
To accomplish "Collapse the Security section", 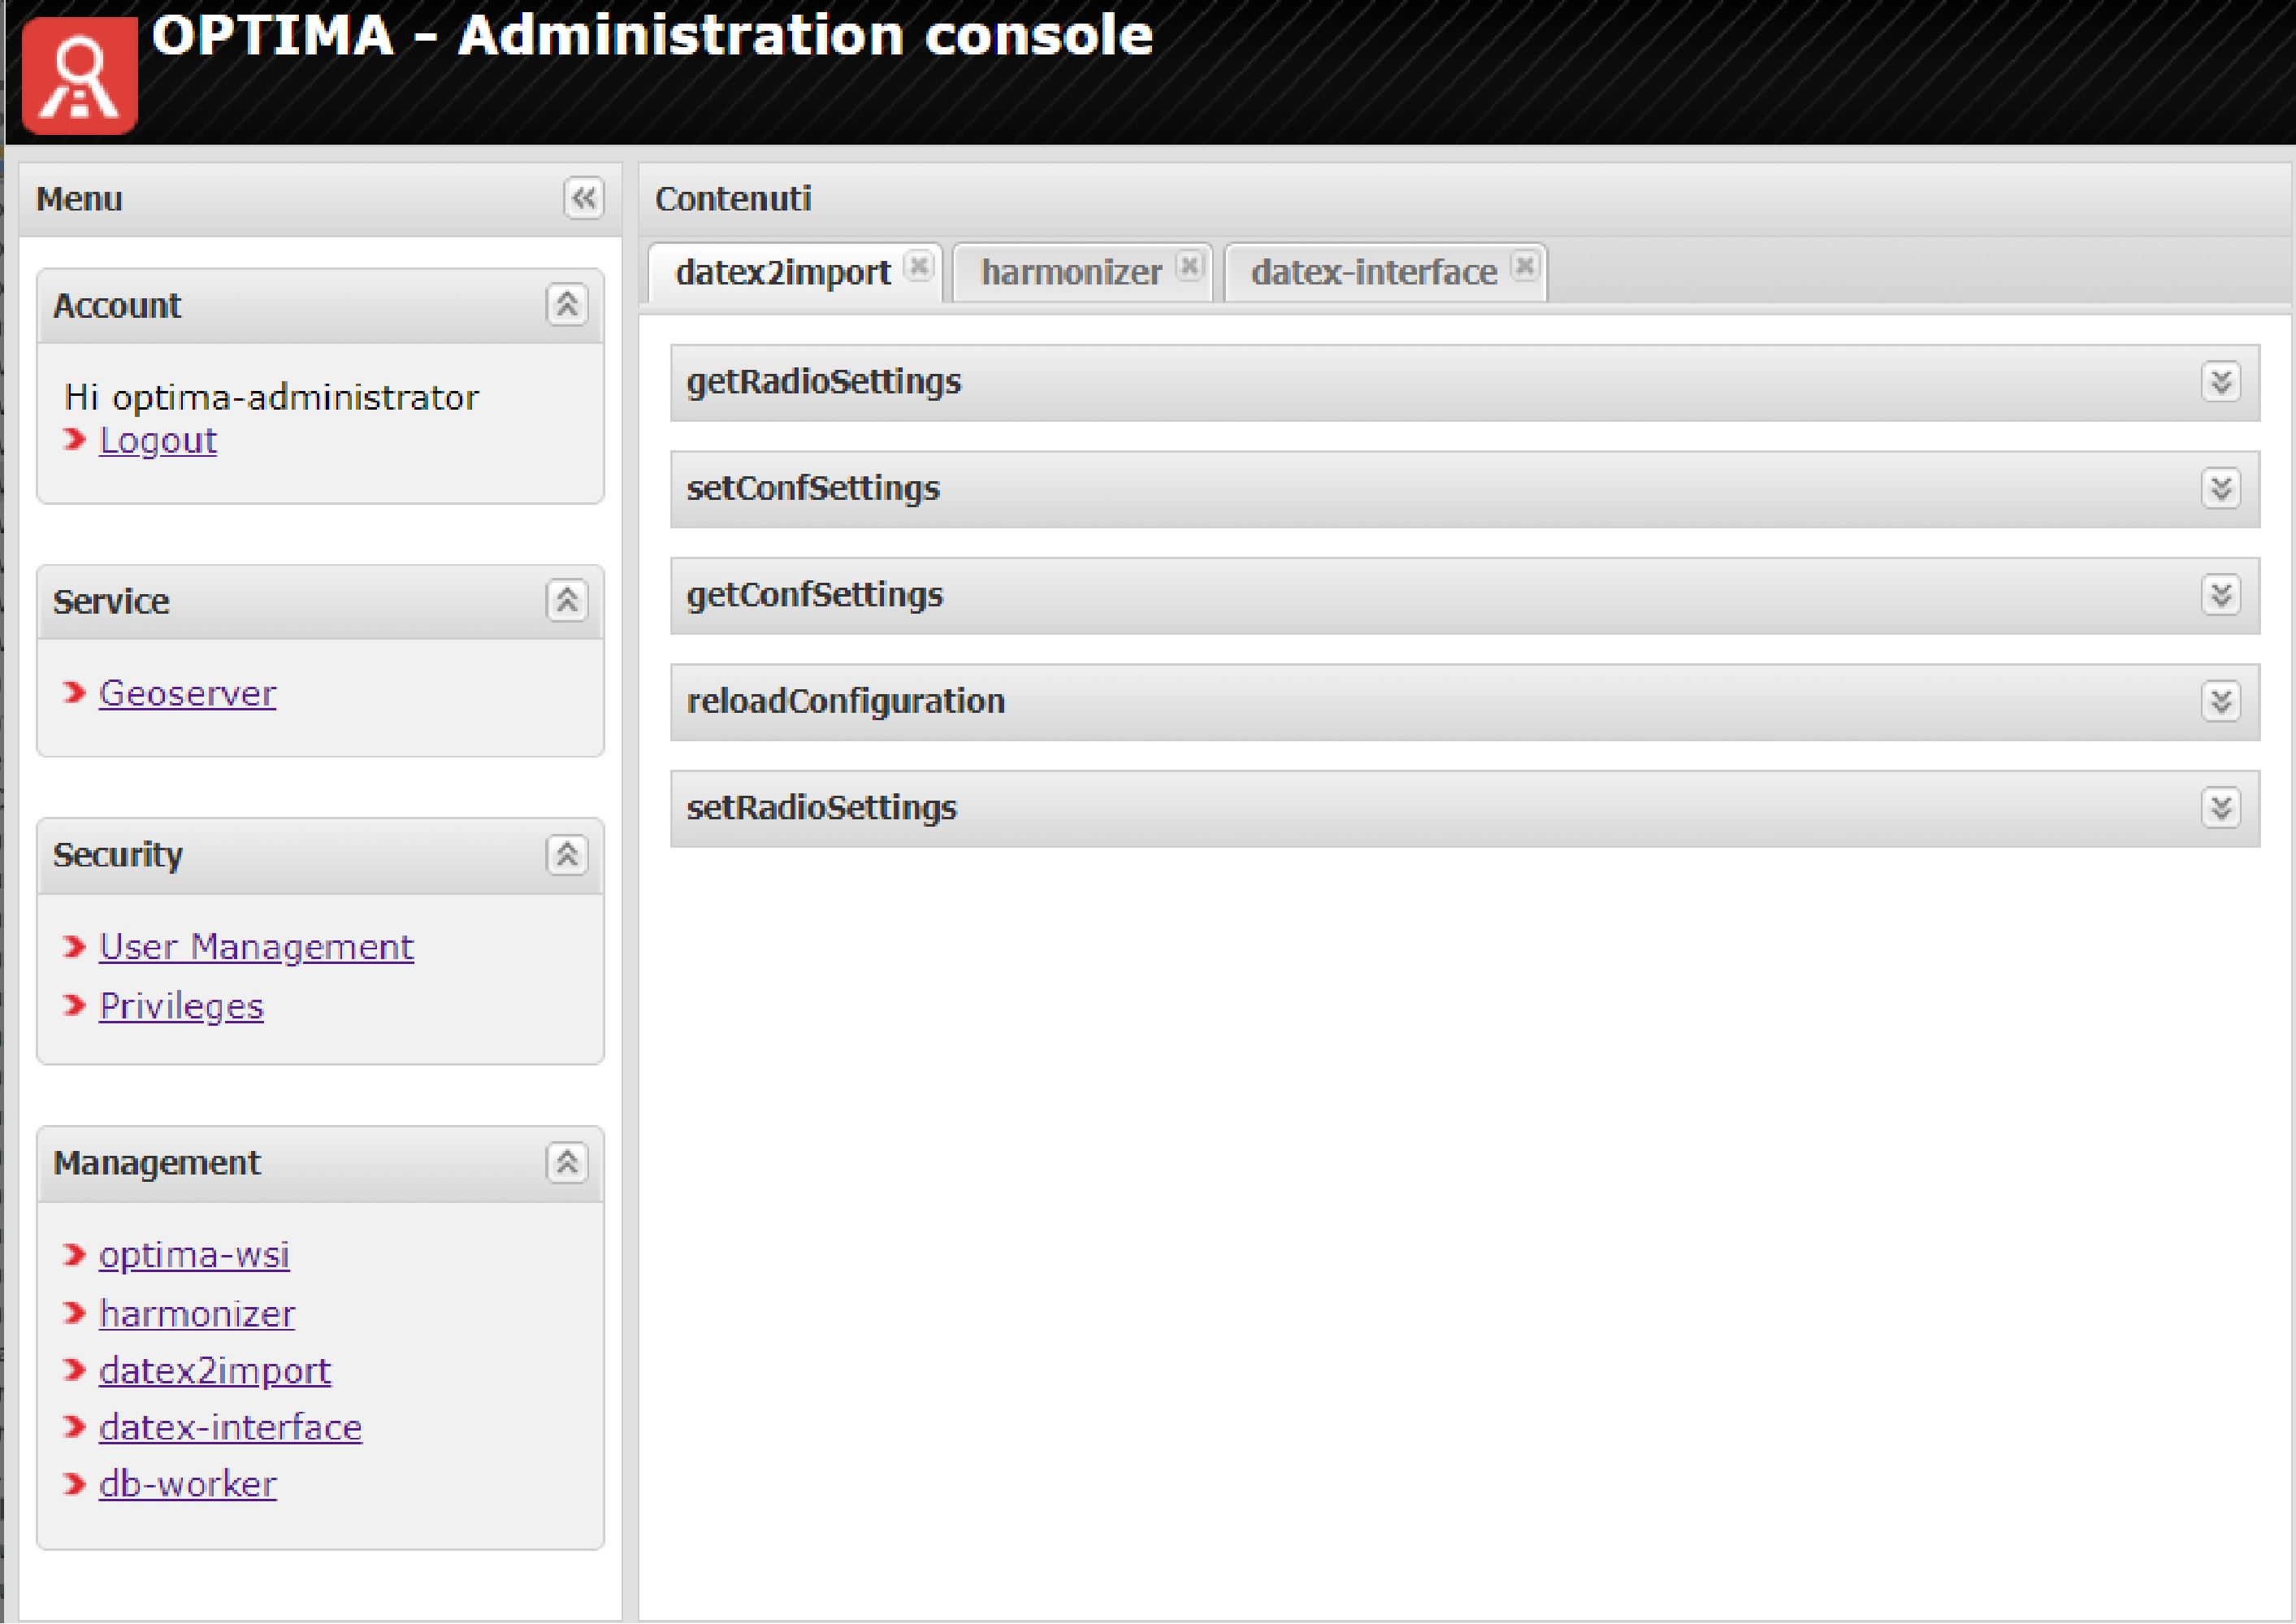I will (x=566, y=854).
